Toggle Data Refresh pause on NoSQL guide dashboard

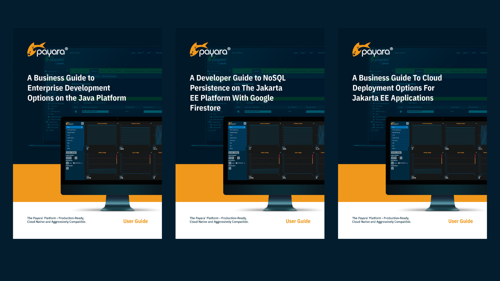pyautogui.click(x=230, y=163)
